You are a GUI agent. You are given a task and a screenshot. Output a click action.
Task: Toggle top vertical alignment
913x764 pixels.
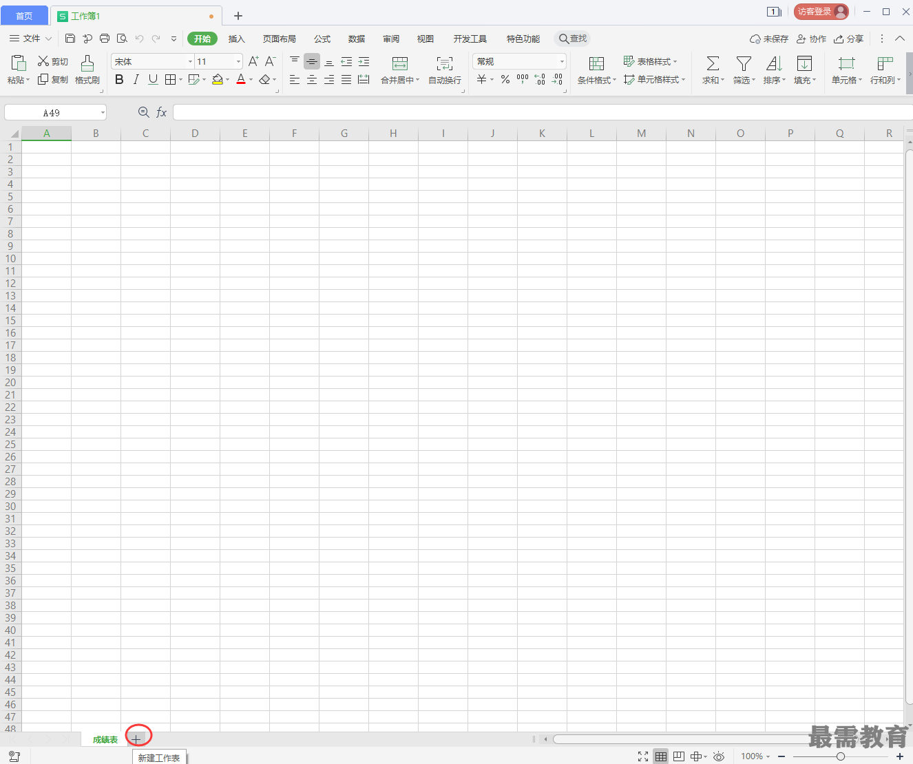tap(295, 61)
